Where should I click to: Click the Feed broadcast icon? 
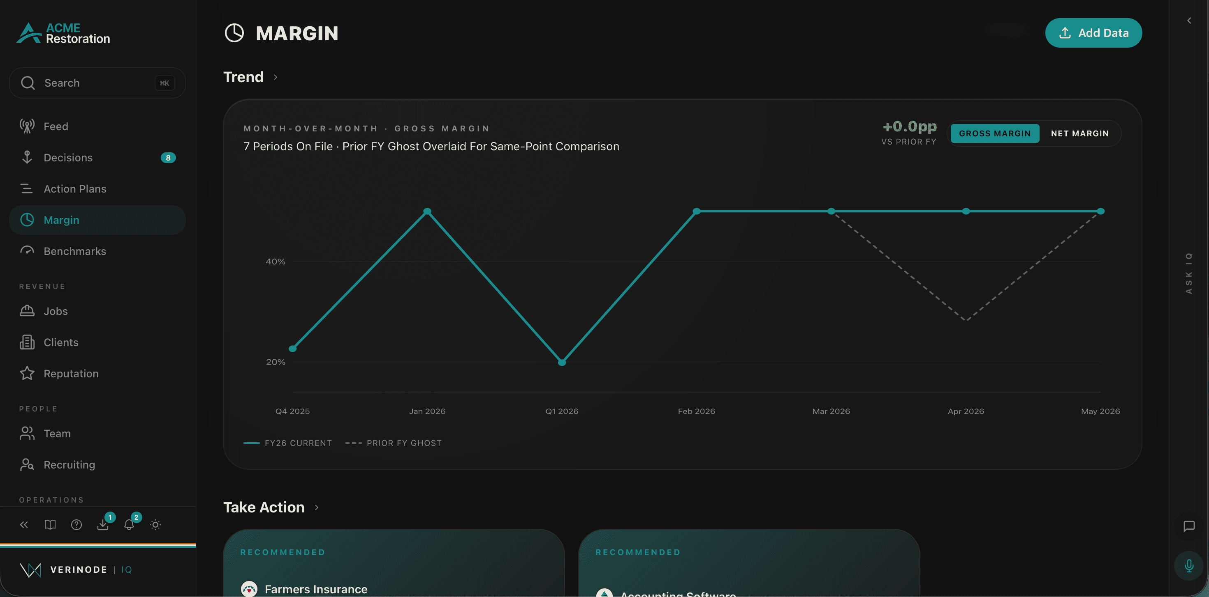[27, 126]
